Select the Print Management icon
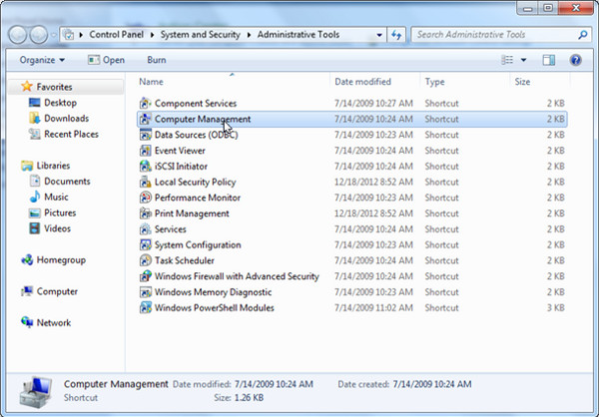Screen dimensions: 599x417 (x=145, y=213)
